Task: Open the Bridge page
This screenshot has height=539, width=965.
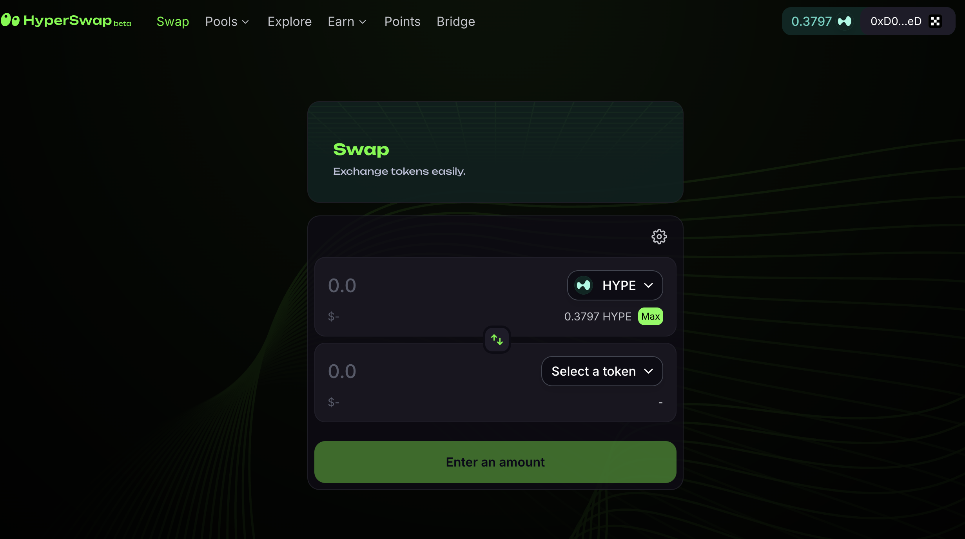Action: 455,22
